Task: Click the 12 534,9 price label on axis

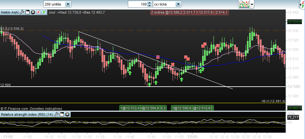Action: point(295,22)
